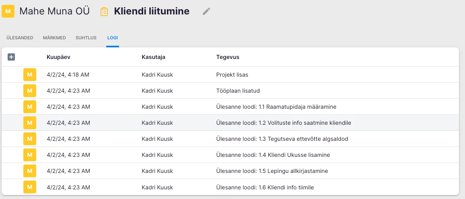
Task: Expand all rows with plus icon
Action: [11, 57]
